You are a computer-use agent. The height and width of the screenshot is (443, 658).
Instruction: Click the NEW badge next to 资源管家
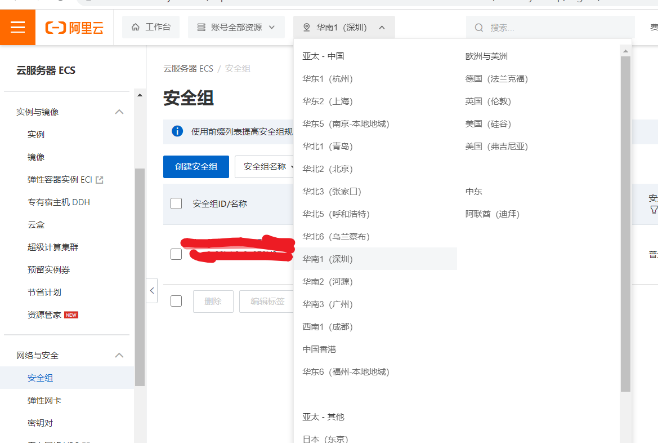[71, 315]
